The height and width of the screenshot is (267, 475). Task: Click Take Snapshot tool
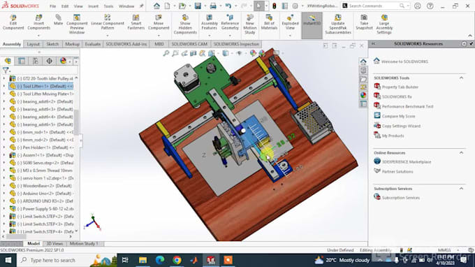pos(364,22)
